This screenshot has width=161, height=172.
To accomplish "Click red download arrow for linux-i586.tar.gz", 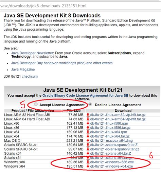I will tap(88, 128).
